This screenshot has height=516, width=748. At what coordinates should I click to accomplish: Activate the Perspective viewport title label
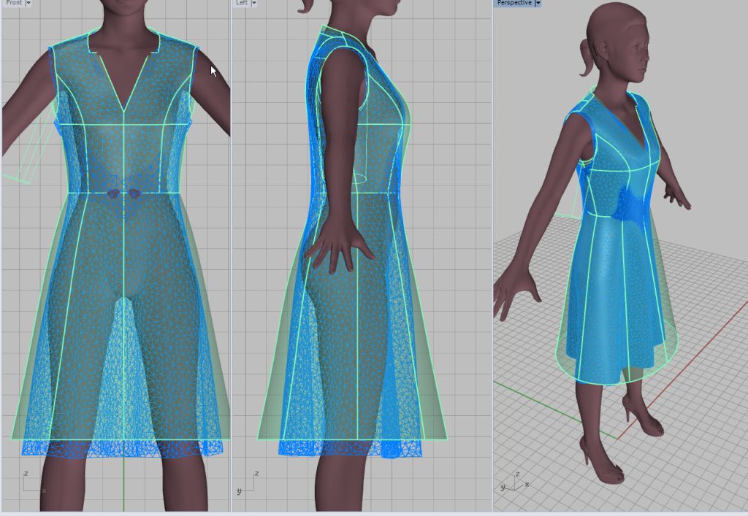click(514, 3)
